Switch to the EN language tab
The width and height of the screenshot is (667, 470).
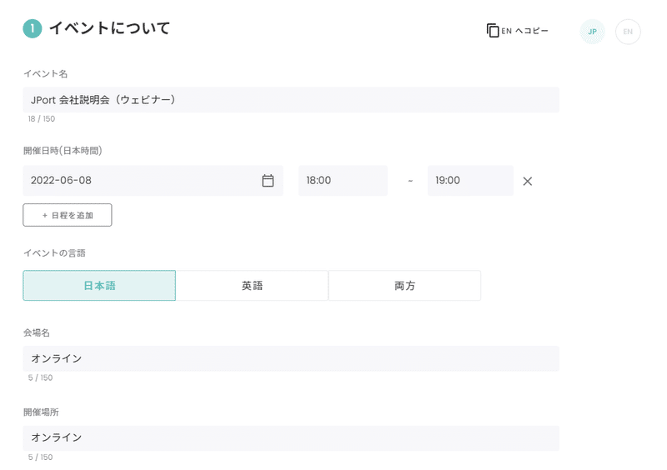(628, 32)
